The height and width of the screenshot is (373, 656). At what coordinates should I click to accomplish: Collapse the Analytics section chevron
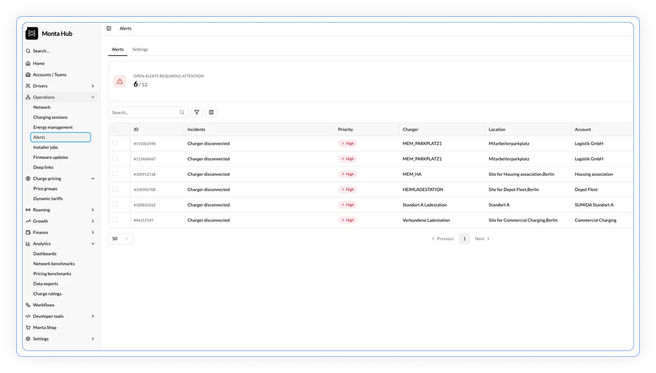click(x=93, y=244)
